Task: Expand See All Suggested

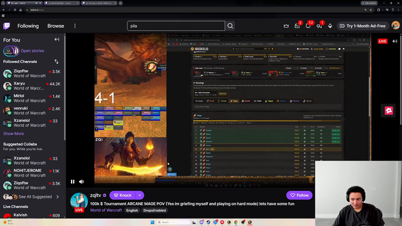Action: point(32,196)
